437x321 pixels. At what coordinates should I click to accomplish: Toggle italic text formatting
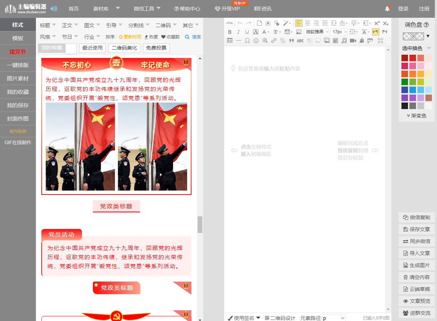[x=238, y=32]
